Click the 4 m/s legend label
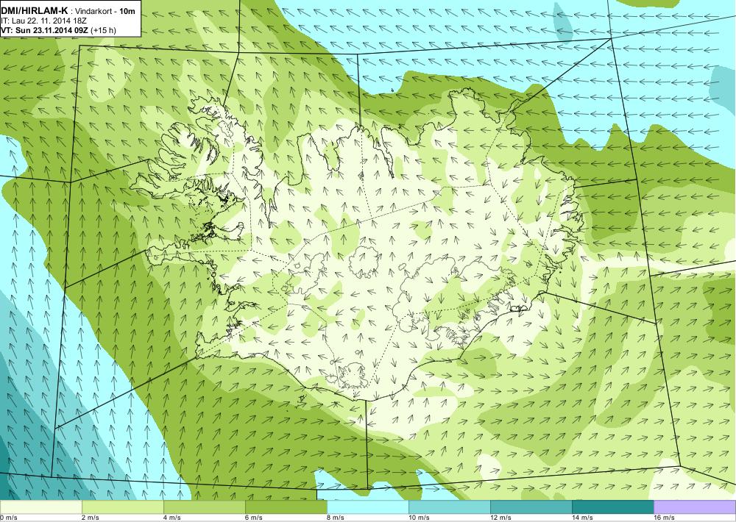This screenshot has height=522, width=736. [x=172, y=518]
